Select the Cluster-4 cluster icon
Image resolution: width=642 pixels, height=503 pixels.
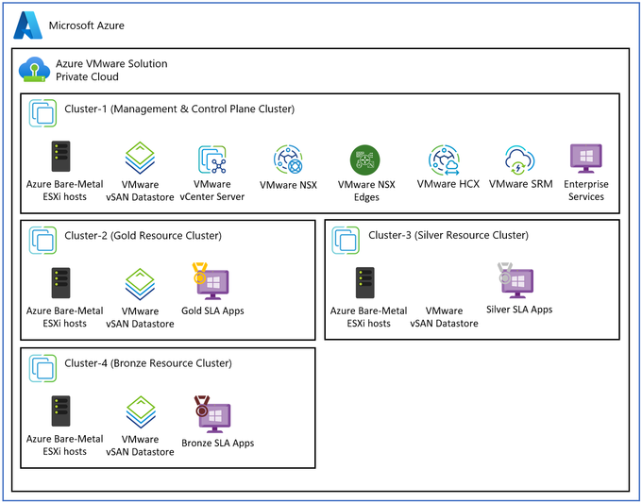point(43,368)
